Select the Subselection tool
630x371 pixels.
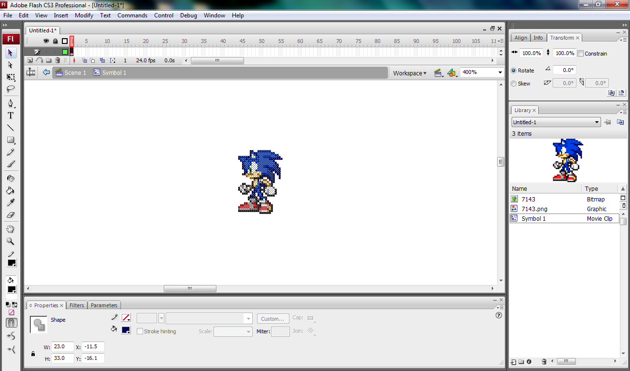coord(11,65)
